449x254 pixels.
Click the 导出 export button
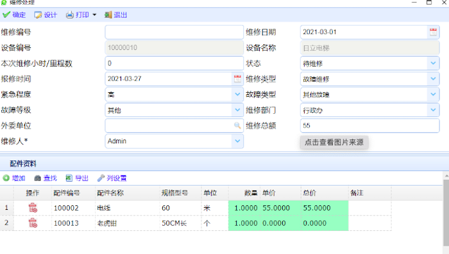click(x=77, y=179)
